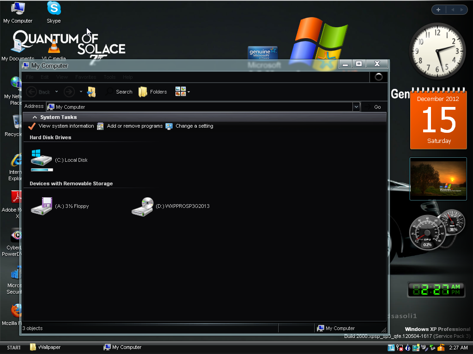Click the Go button
The width and height of the screenshot is (473, 354).
(x=374, y=107)
